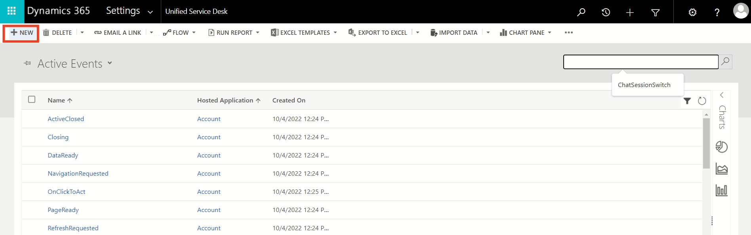The width and height of the screenshot is (751, 235).
Task: Open the DataReady event
Action: click(x=63, y=155)
